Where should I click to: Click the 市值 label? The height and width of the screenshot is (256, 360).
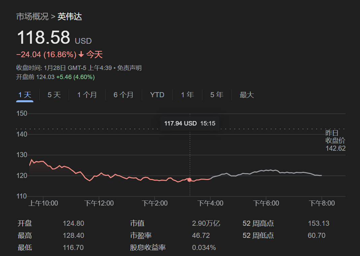pyautogui.click(x=137, y=223)
